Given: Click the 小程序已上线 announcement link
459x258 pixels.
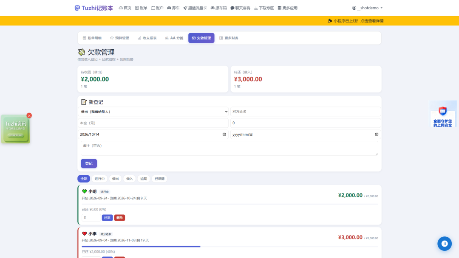Looking at the screenshot, I should tap(356, 21).
